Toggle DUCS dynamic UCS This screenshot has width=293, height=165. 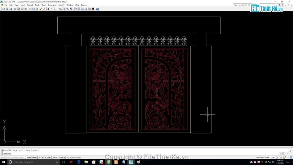[69, 158]
